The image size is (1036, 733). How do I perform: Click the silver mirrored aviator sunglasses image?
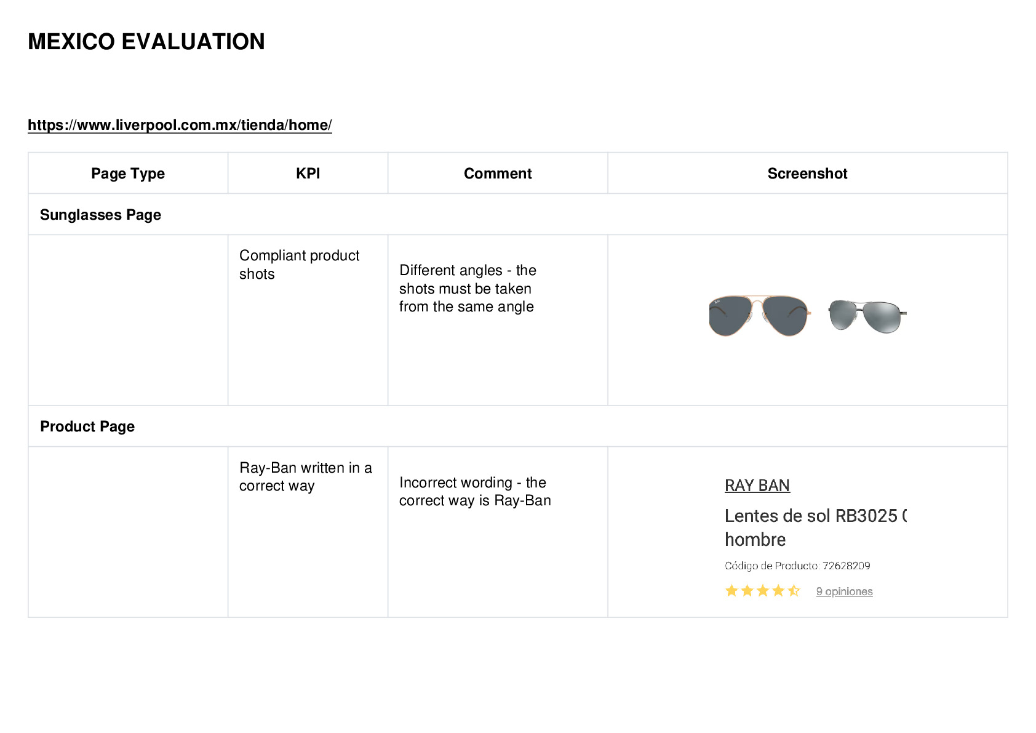(x=867, y=315)
